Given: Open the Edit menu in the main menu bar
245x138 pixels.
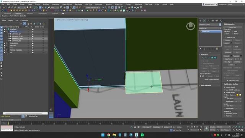Looking at the screenshot, I should [x=8, y=4].
